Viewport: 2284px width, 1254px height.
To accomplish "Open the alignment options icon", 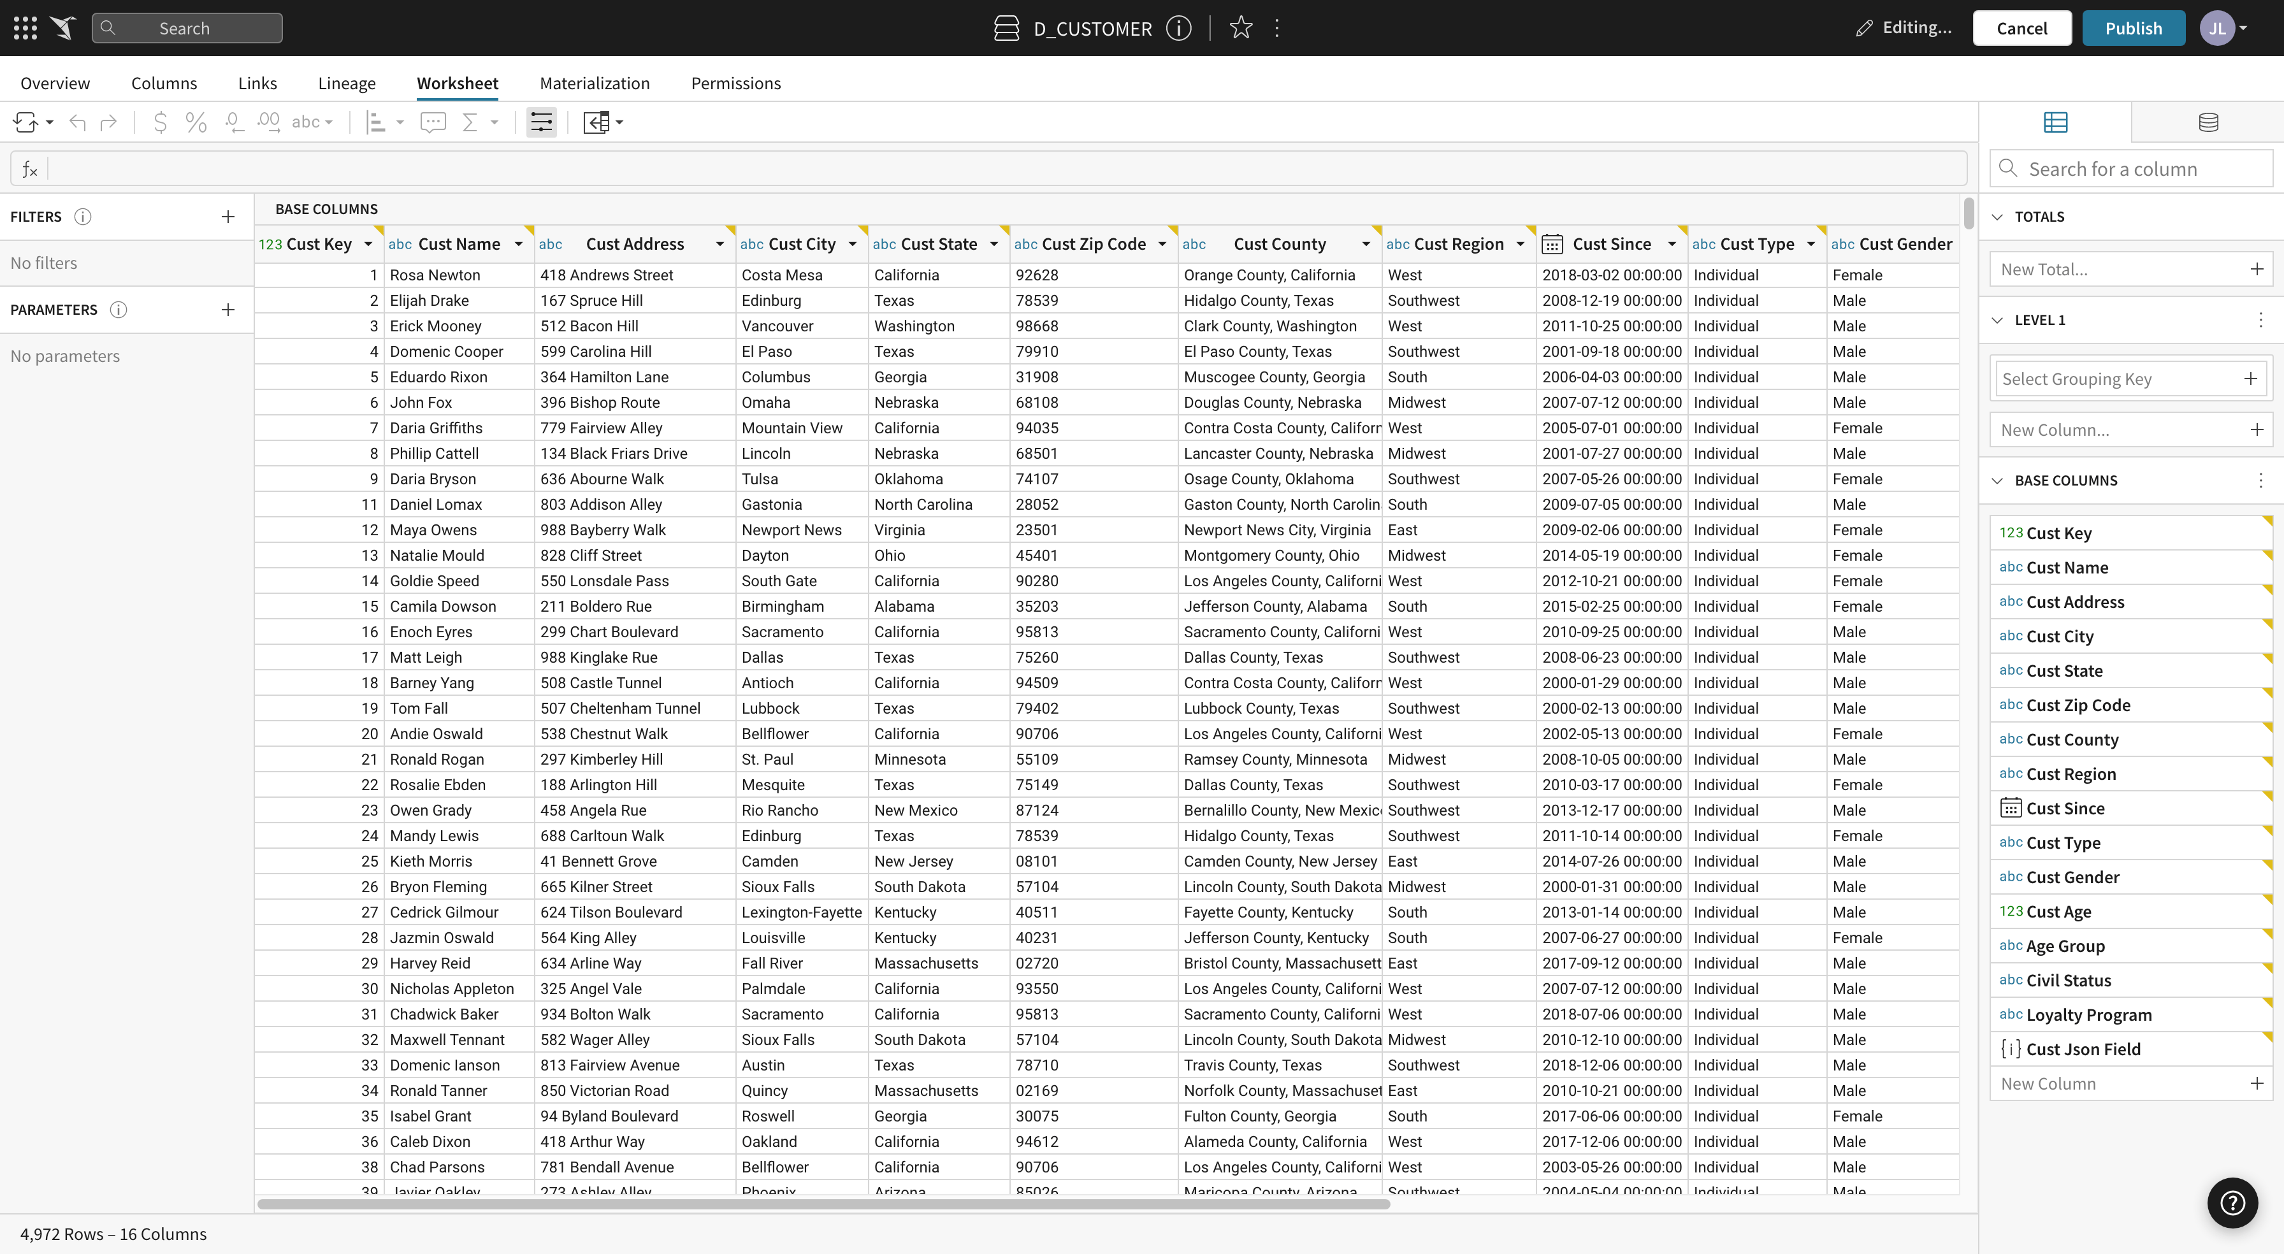I will pos(377,122).
